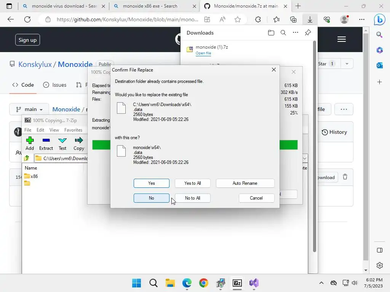
Task: Open a new browser tab
Action: [298, 6]
